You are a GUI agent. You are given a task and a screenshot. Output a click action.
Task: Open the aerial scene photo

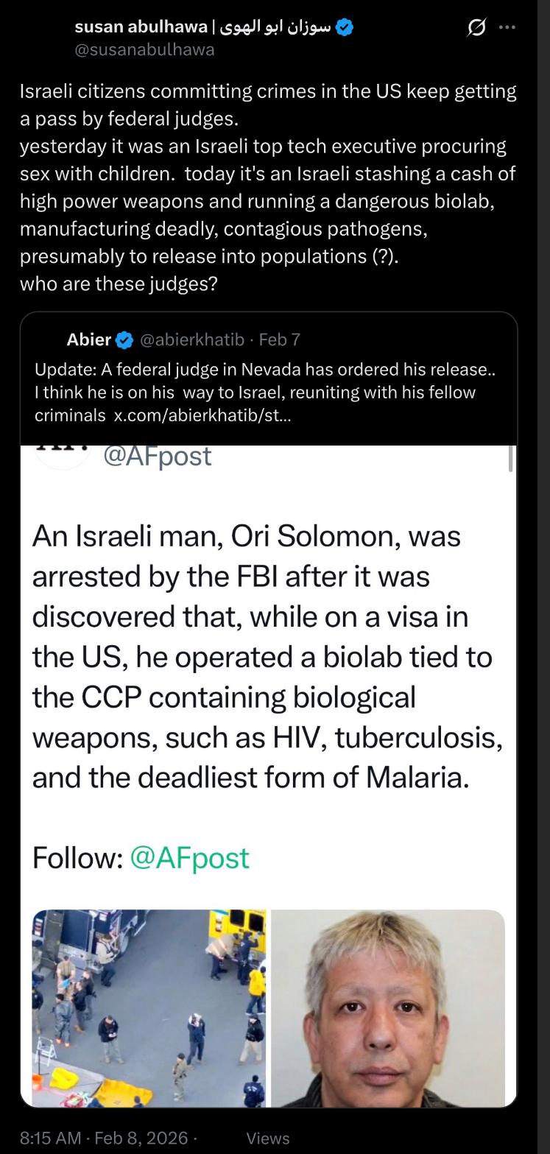click(x=149, y=1007)
